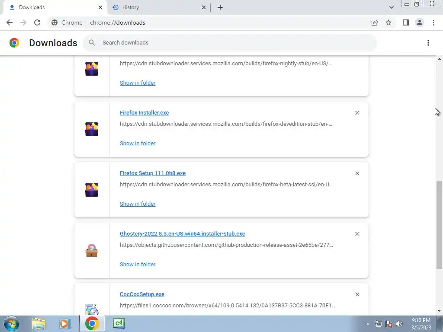Focus the Search downloads field

pos(229,43)
